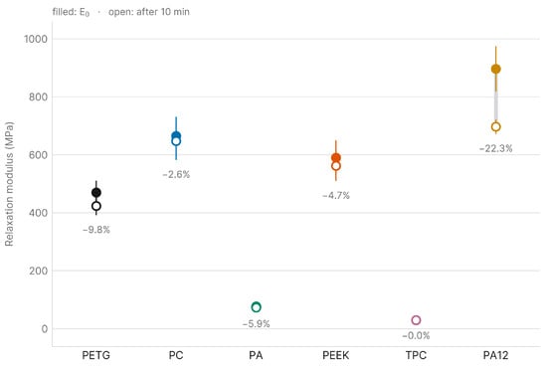This screenshot has height=368, width=547.
Task: Click the -22.3% label under PA12
Action: pyautogui.click(x=495, y=148)
